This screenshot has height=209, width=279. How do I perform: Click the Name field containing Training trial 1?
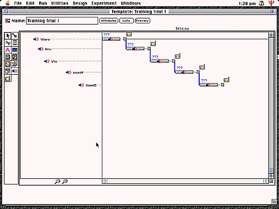62,21
